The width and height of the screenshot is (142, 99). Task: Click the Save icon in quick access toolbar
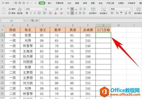tap(16, 3)
